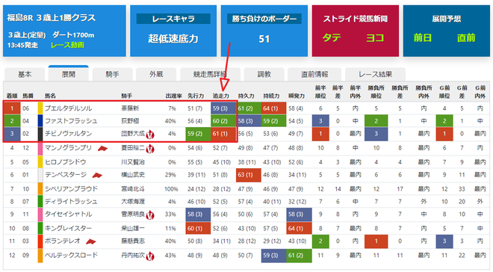The image size is (493, 272).
Task: Select the 展開 tab
Action: pyautogui.click(x=68, y=73)
